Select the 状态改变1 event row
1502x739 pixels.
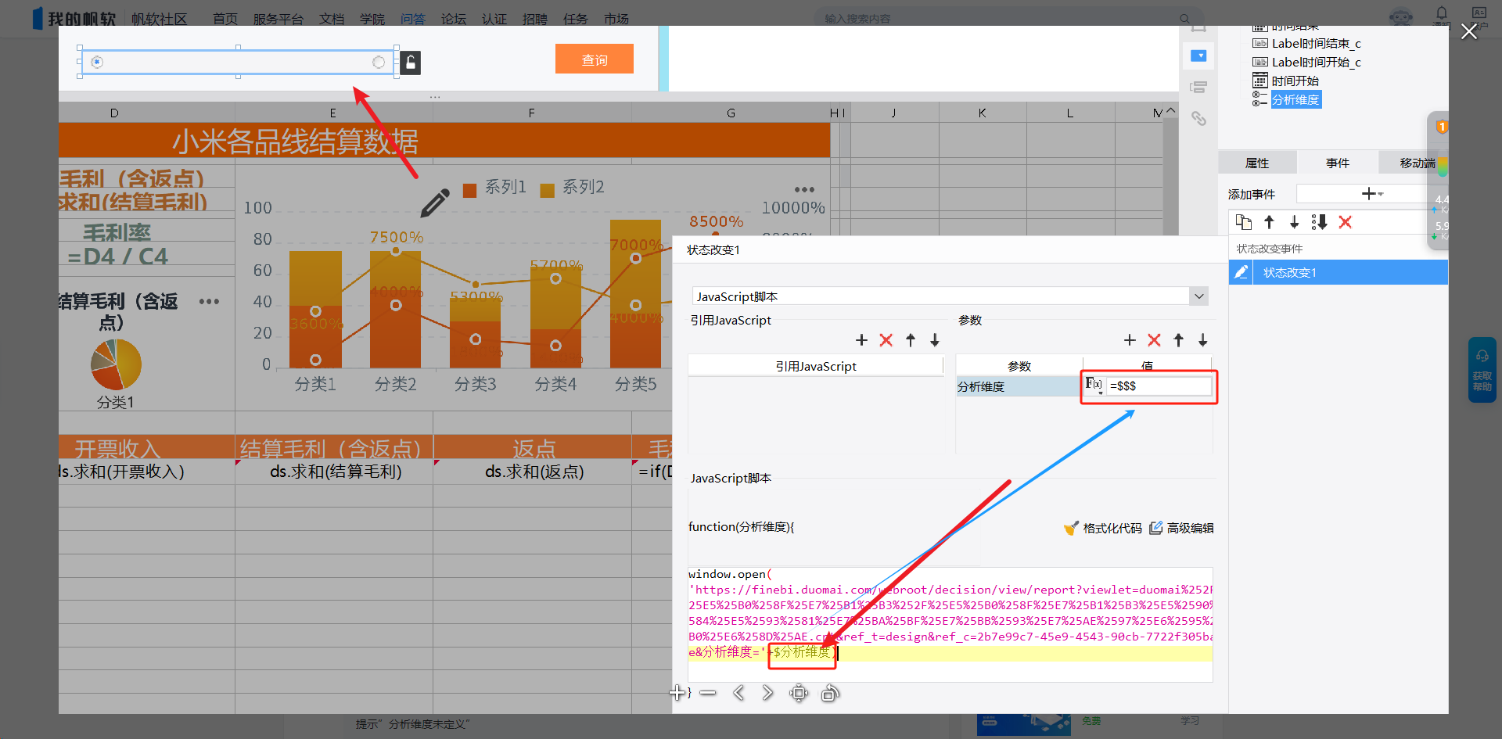click(x=1338, y=272)
